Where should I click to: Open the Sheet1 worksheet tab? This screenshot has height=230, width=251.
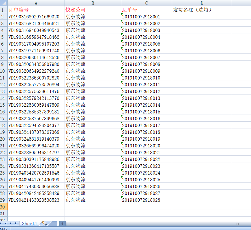click(x=29, y=223)
